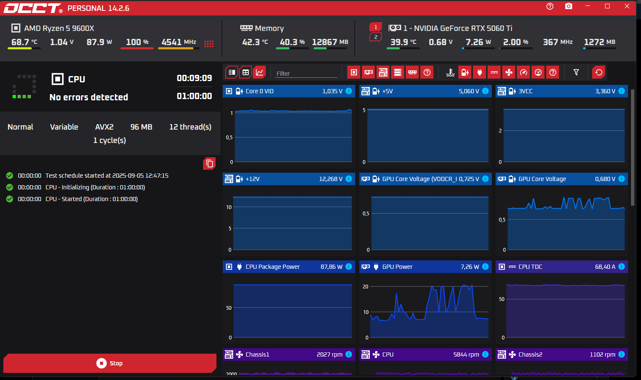
Task: Click the sensor Filter text field
Action: click(306, 73)
